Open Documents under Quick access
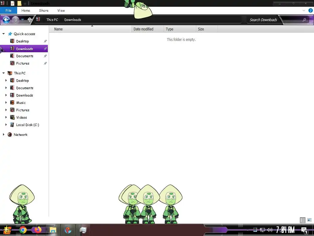The height and width of the screenshot is (236, 314). [25, 56]
